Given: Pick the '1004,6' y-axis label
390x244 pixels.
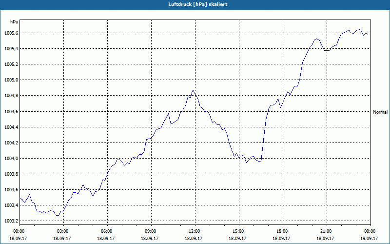Looking at the screenshot, I should pos(11,112).
